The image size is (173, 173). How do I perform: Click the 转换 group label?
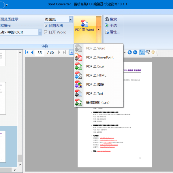tap(45, 46)
